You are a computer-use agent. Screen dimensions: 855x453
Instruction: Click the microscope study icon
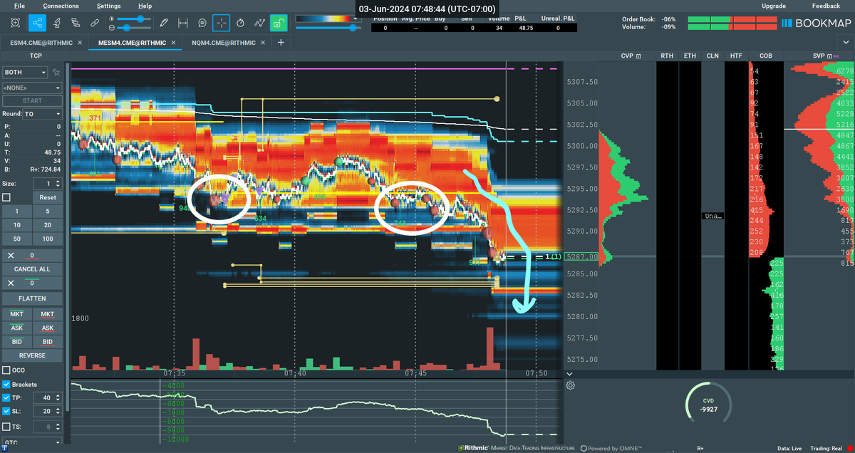(x=57, y=23)
